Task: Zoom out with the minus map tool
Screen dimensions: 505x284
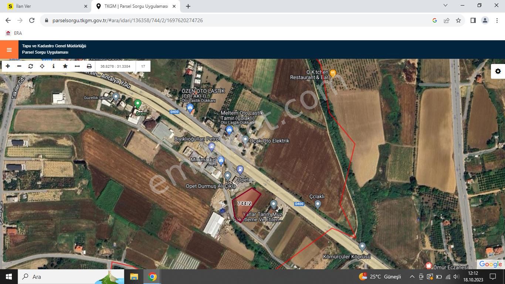Action: (x=19, y=66)
